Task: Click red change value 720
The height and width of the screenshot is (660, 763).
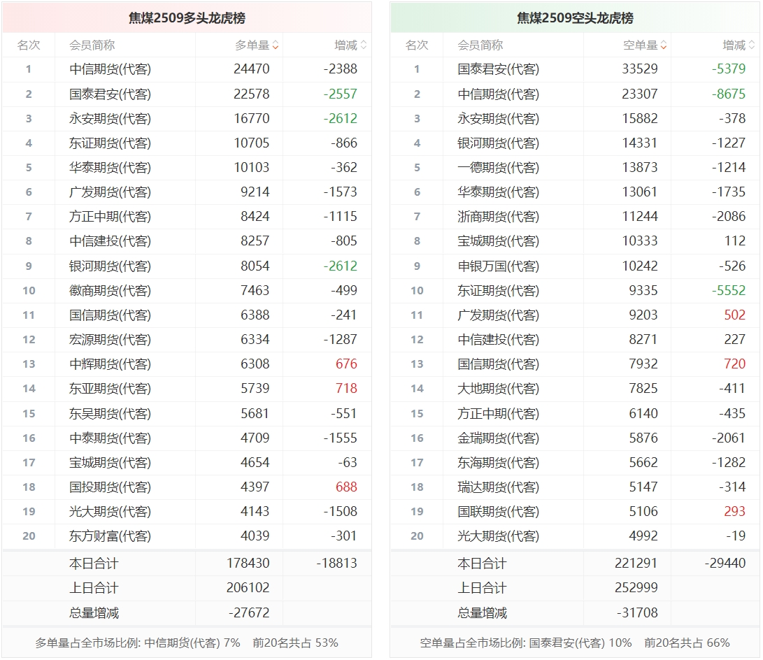Action: pos(735,364)
